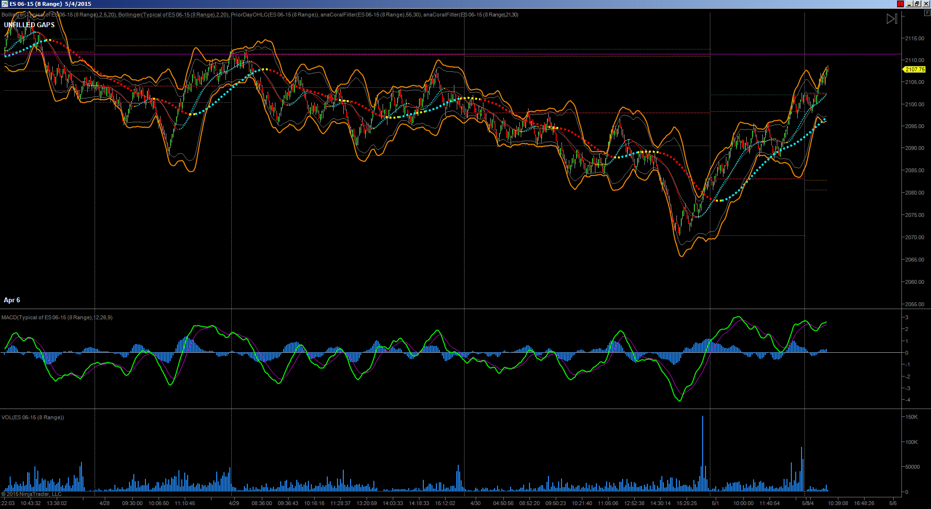
Task: Click the anaCoralFilter 55,30 indicator label
Action: 370,15
